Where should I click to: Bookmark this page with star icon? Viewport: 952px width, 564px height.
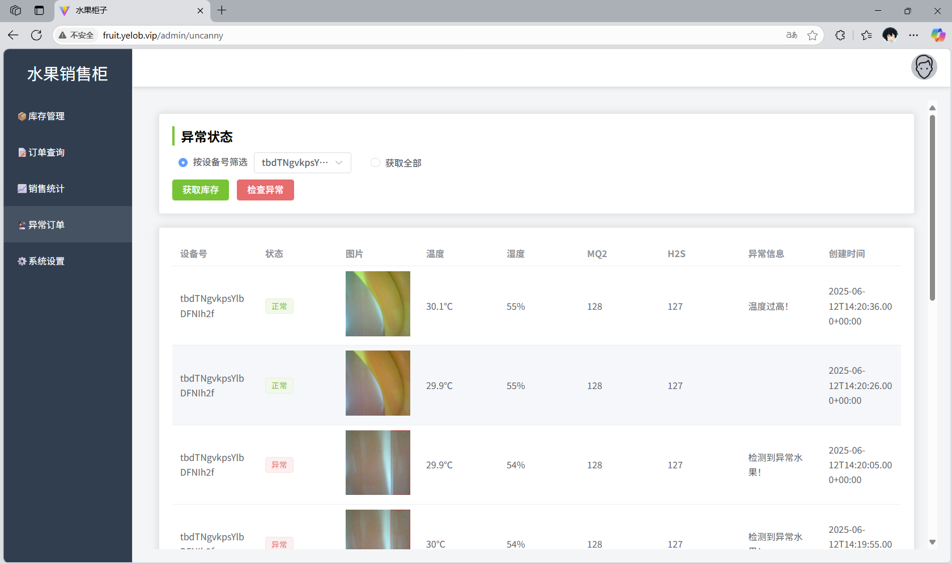(x=812, y=35)
